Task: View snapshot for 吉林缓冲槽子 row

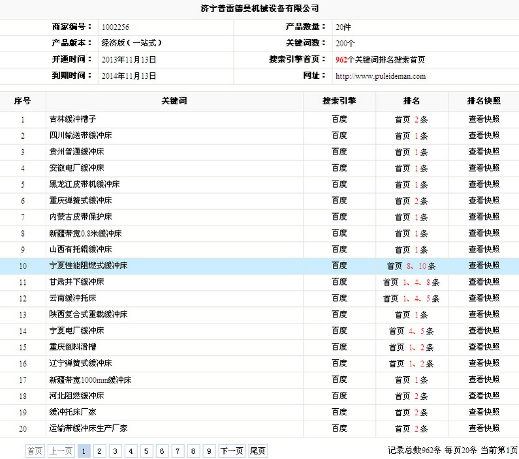Action: (484, 119)
